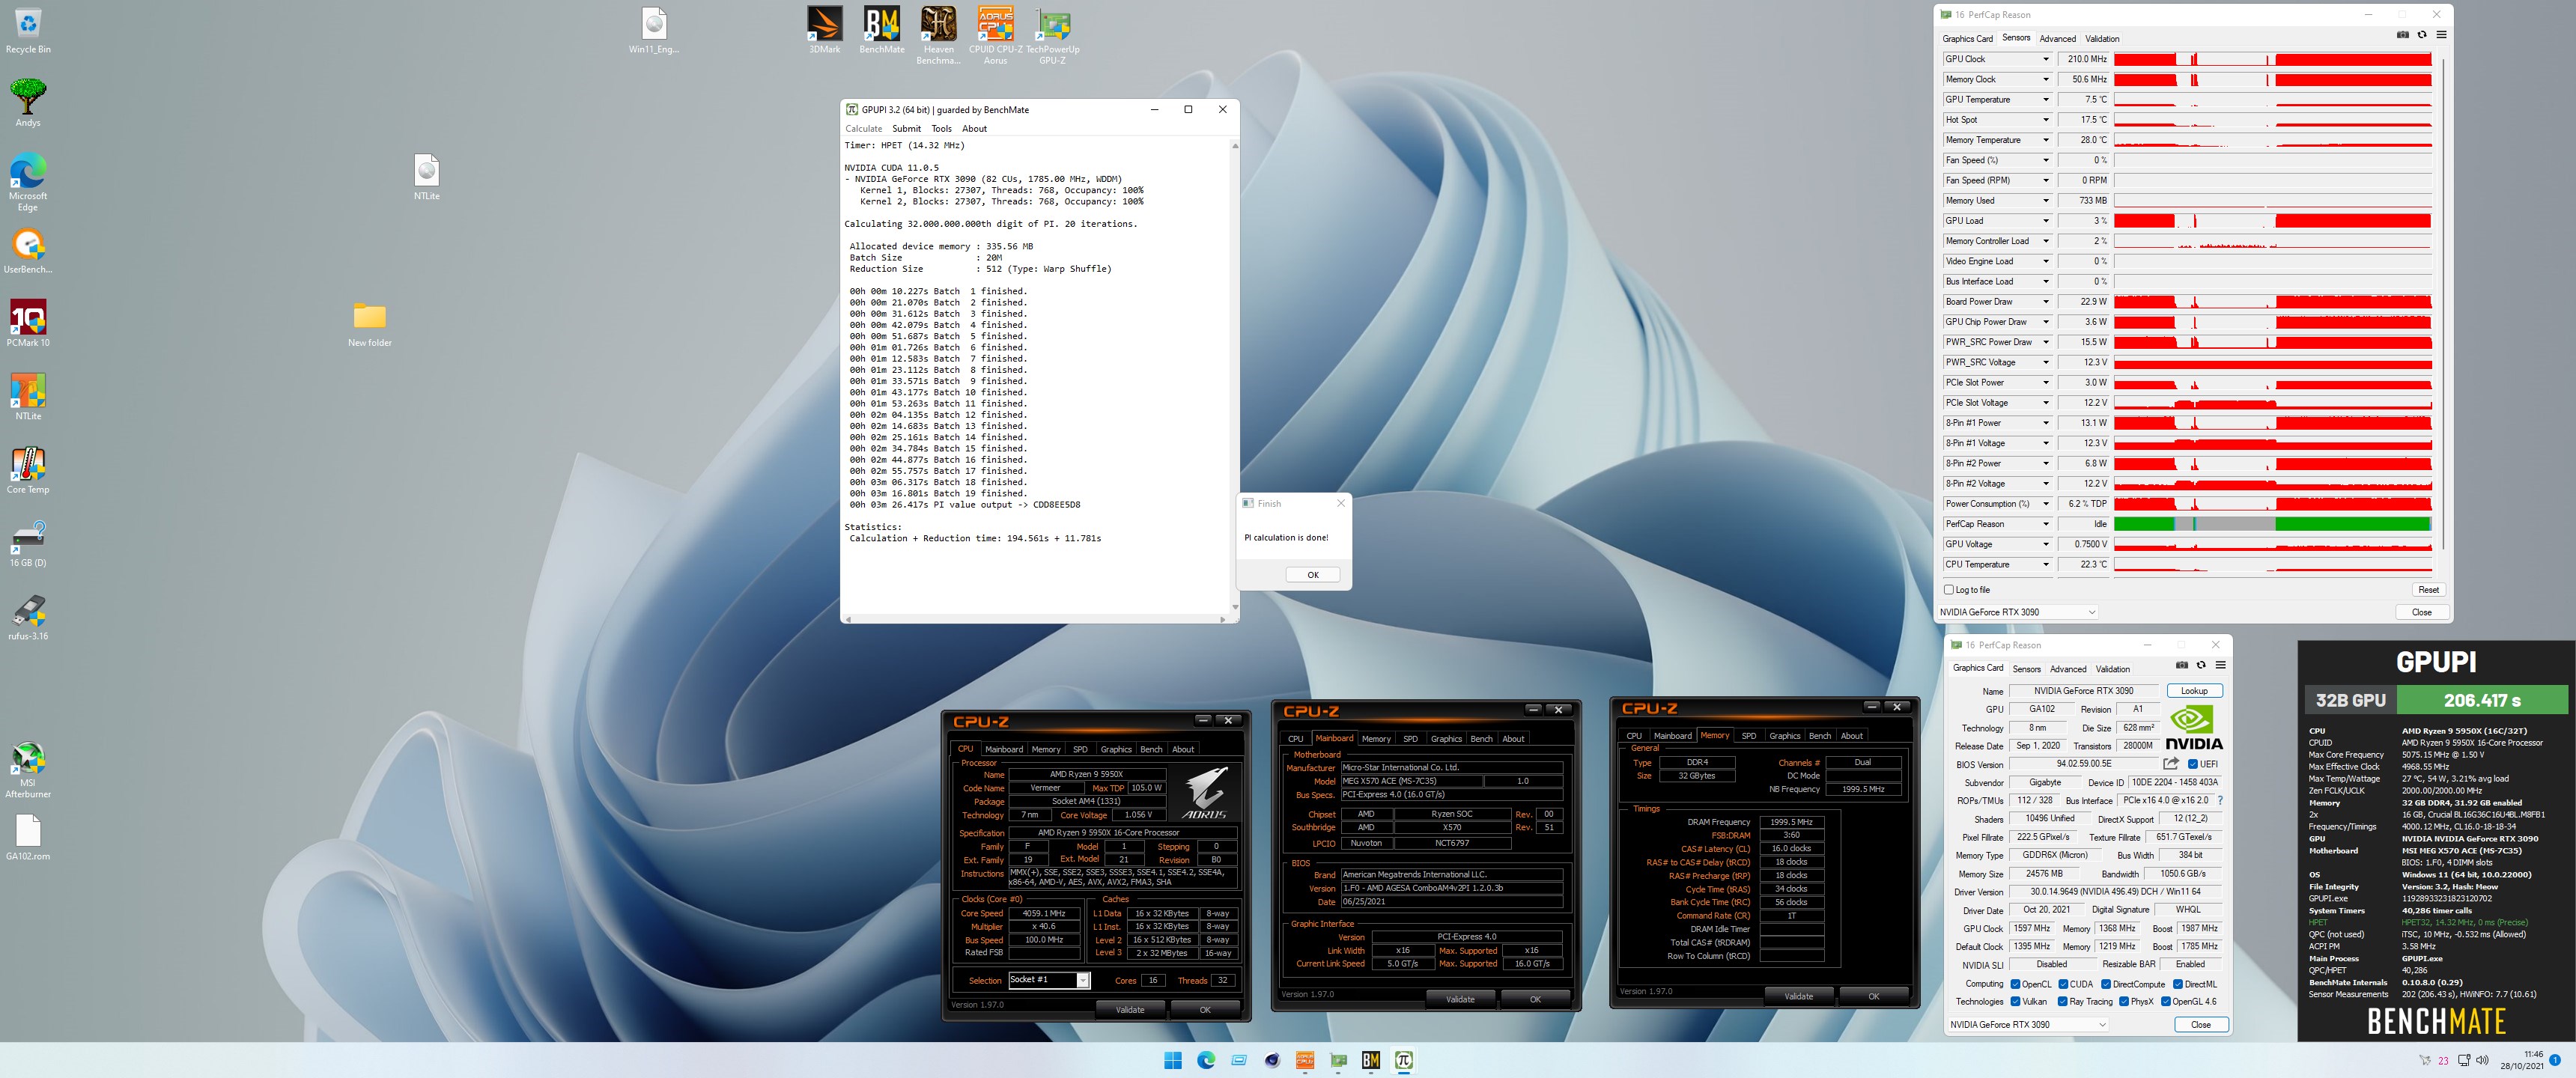Open GPU selector dropdown in Graphics Card window
The image size is (2576, 1078).
(2029, 1024)
